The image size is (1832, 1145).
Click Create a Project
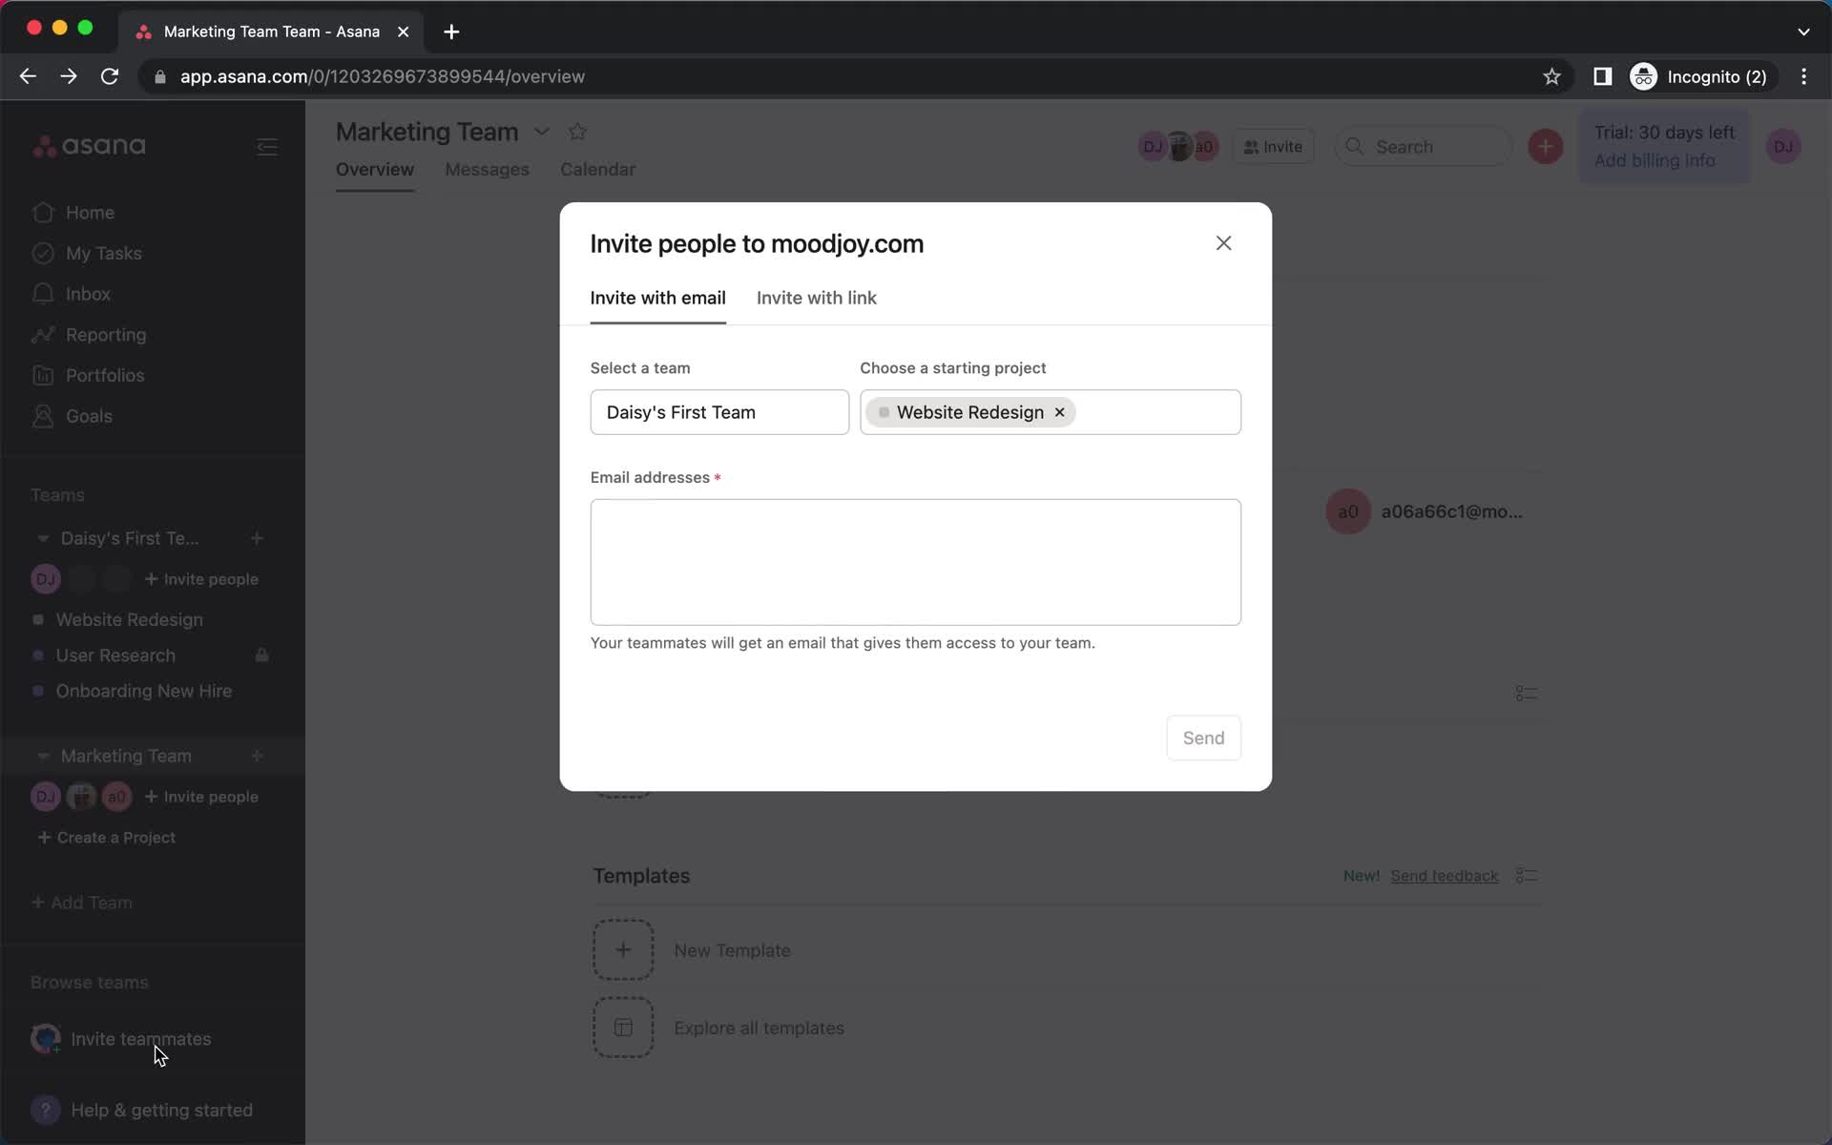click(106, 838)
